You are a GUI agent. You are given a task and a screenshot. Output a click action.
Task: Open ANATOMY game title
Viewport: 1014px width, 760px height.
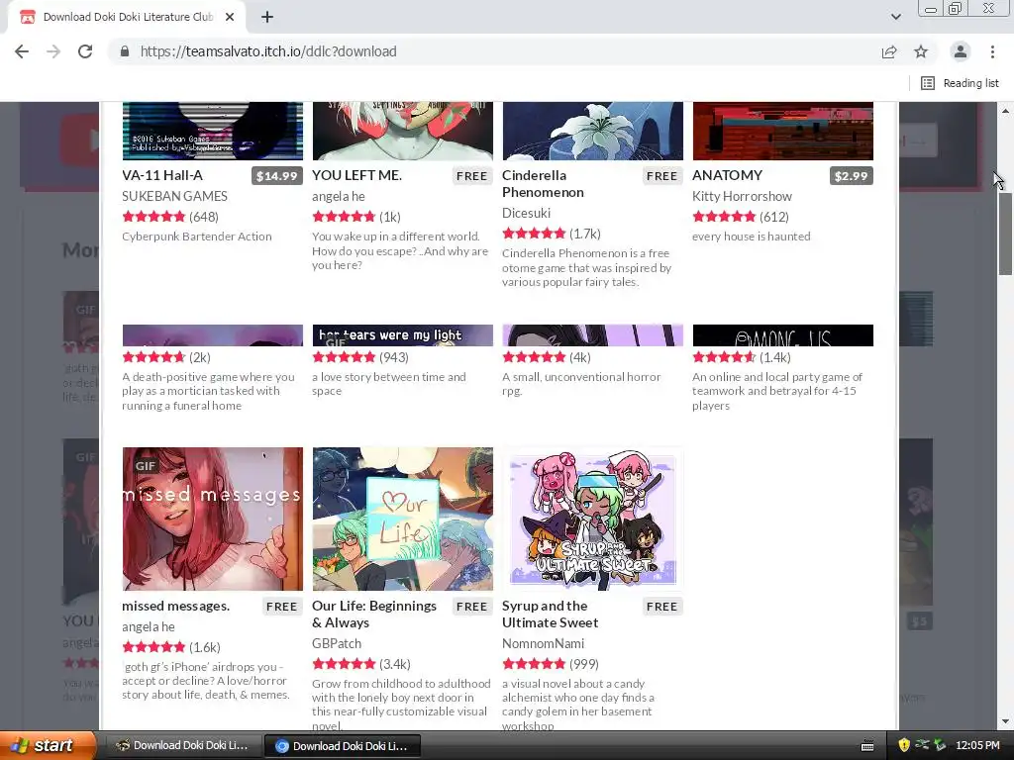point(727,175)
